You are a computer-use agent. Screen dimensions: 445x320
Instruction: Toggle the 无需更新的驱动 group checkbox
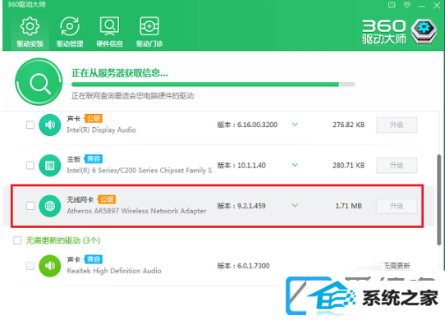point(17,240)
